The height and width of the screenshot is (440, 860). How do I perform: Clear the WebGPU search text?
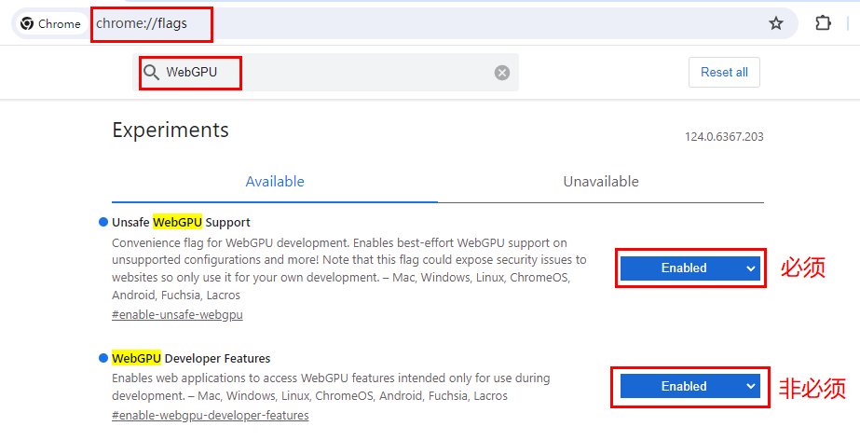(x=502, y=73)
